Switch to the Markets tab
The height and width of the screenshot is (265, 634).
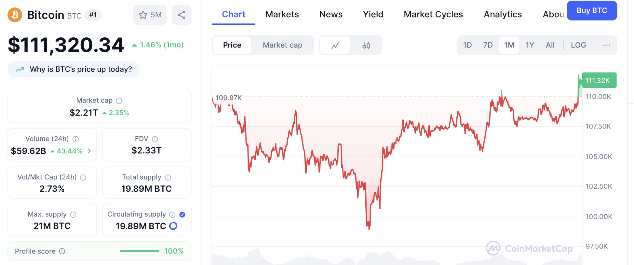282,14
